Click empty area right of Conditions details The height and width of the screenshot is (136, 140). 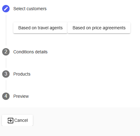point(93,52)
